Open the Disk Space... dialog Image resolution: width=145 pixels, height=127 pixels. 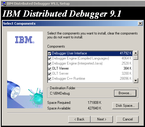(125, 106)
